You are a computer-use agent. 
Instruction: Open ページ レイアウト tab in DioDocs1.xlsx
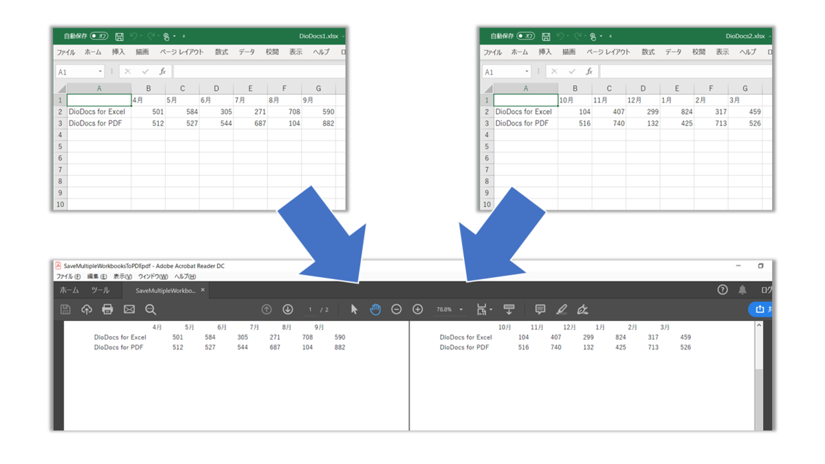coord(181,52)
